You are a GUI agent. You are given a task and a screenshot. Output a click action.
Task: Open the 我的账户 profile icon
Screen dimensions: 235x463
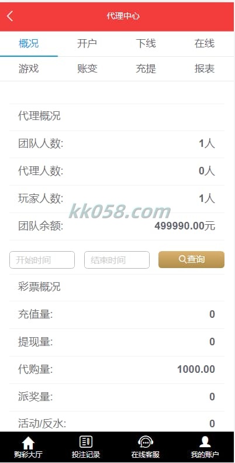(205, 442)
